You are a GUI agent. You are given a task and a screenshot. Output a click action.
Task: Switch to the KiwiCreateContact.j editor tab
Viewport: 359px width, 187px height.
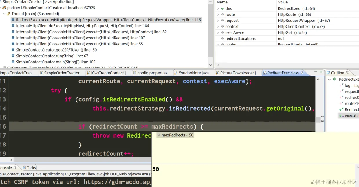tap(106, 73)
